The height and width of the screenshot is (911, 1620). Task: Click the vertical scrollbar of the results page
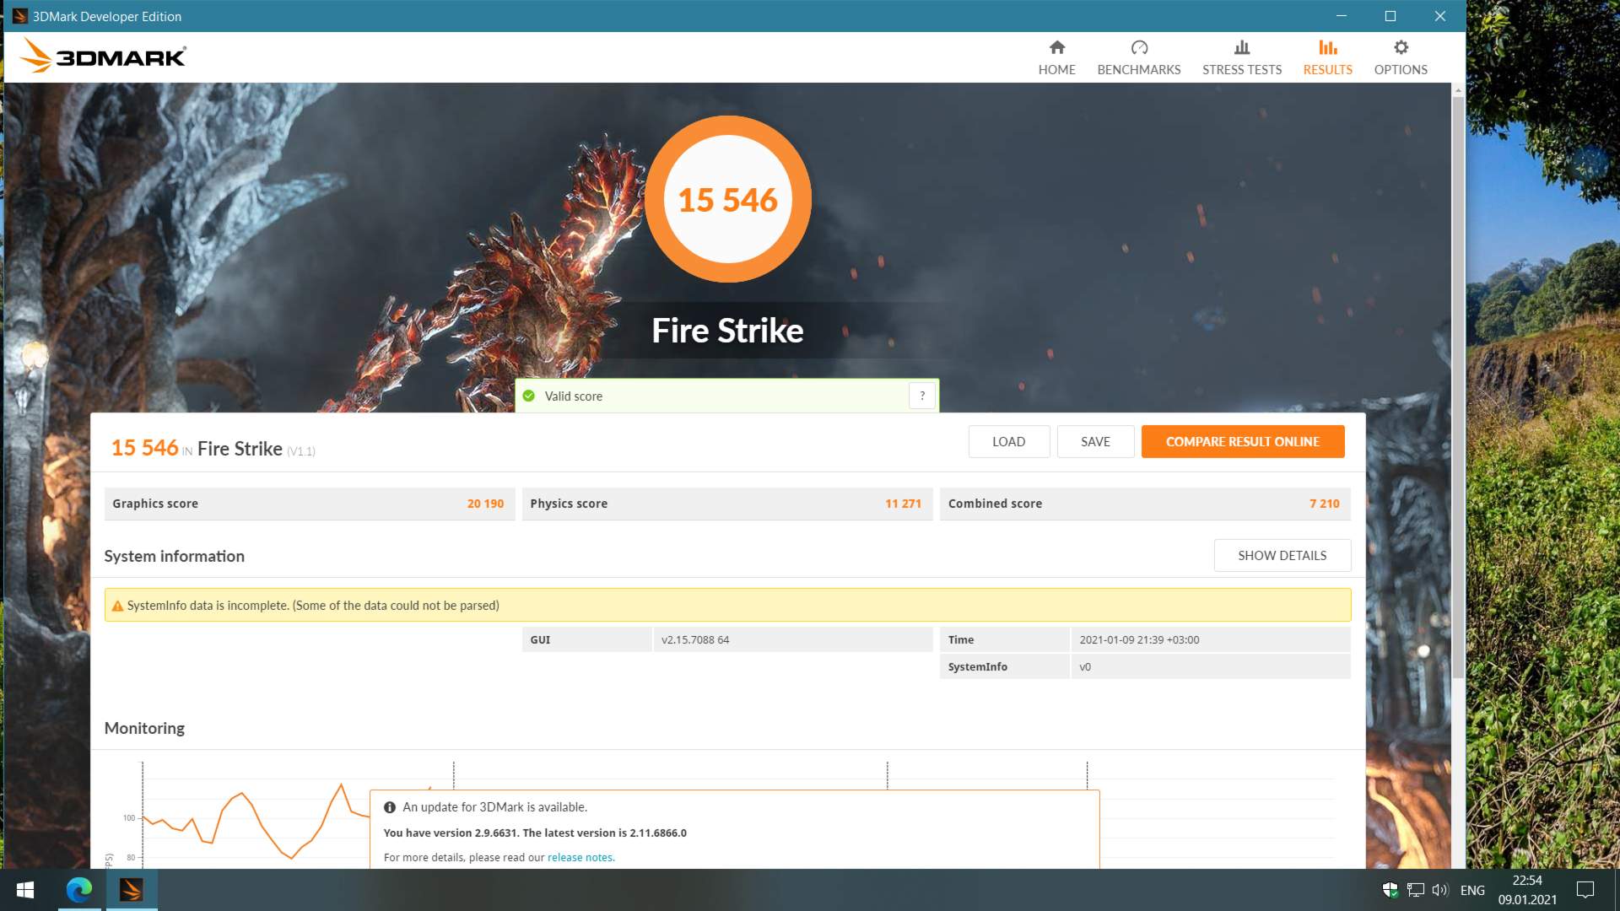coord(1458,388)
